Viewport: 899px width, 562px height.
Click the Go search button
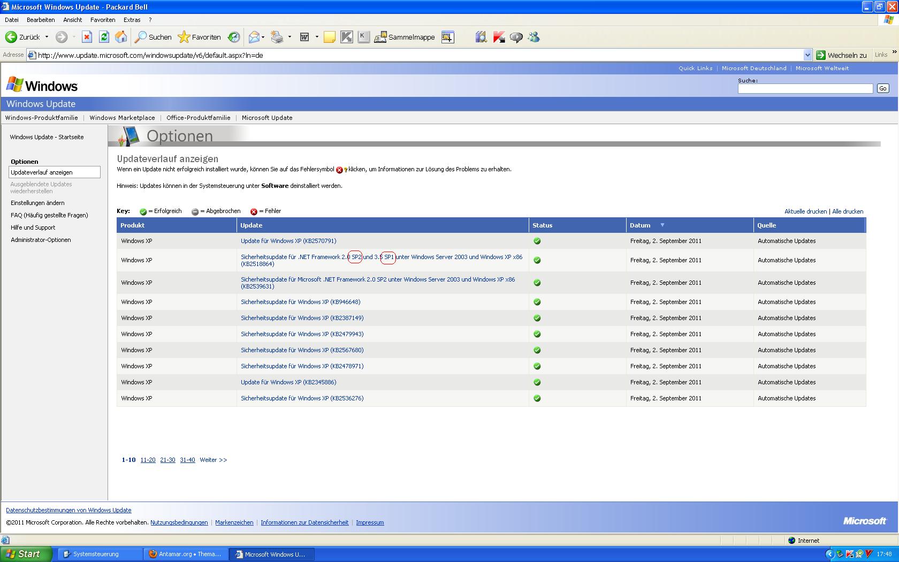[882, 88]
